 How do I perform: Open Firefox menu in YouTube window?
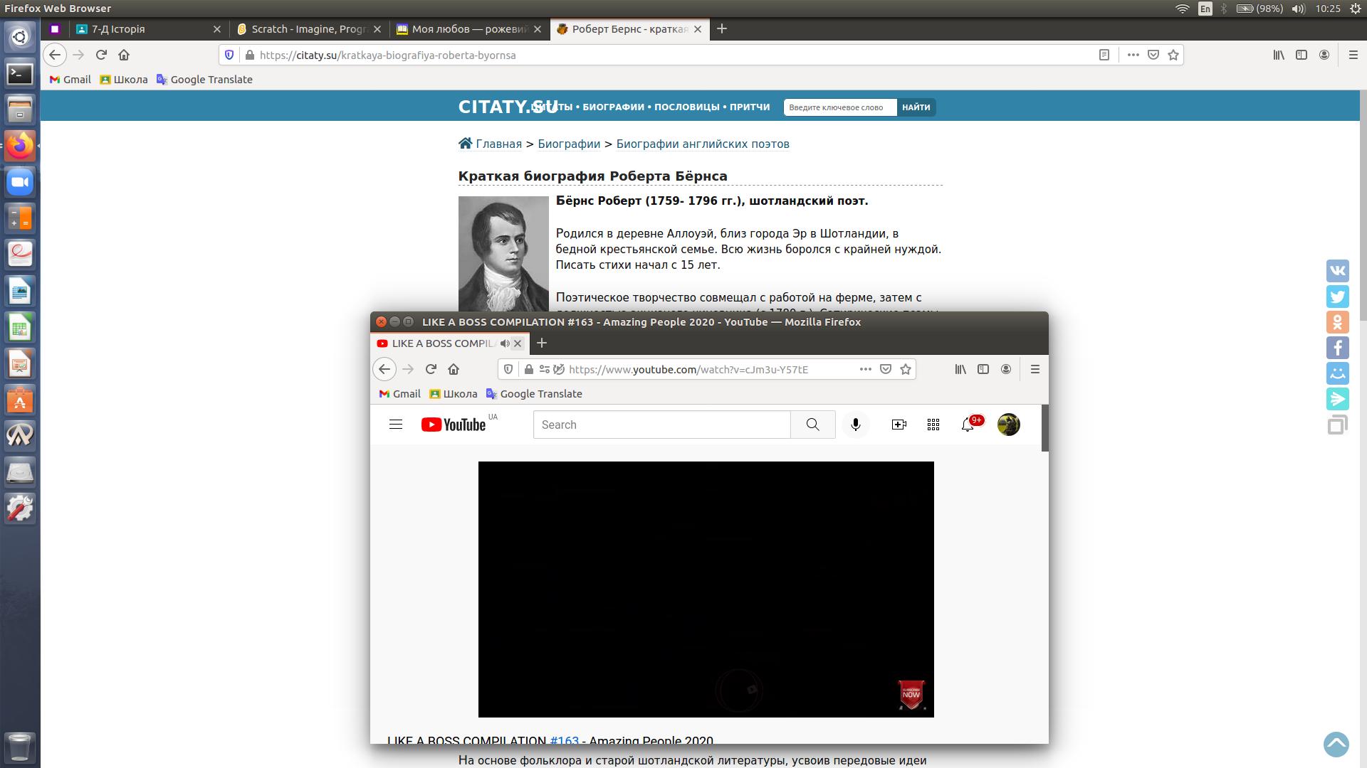(1035, 369)
